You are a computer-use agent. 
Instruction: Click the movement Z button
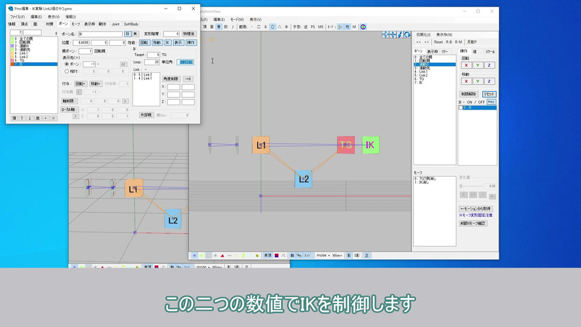(x=489, y=81)
